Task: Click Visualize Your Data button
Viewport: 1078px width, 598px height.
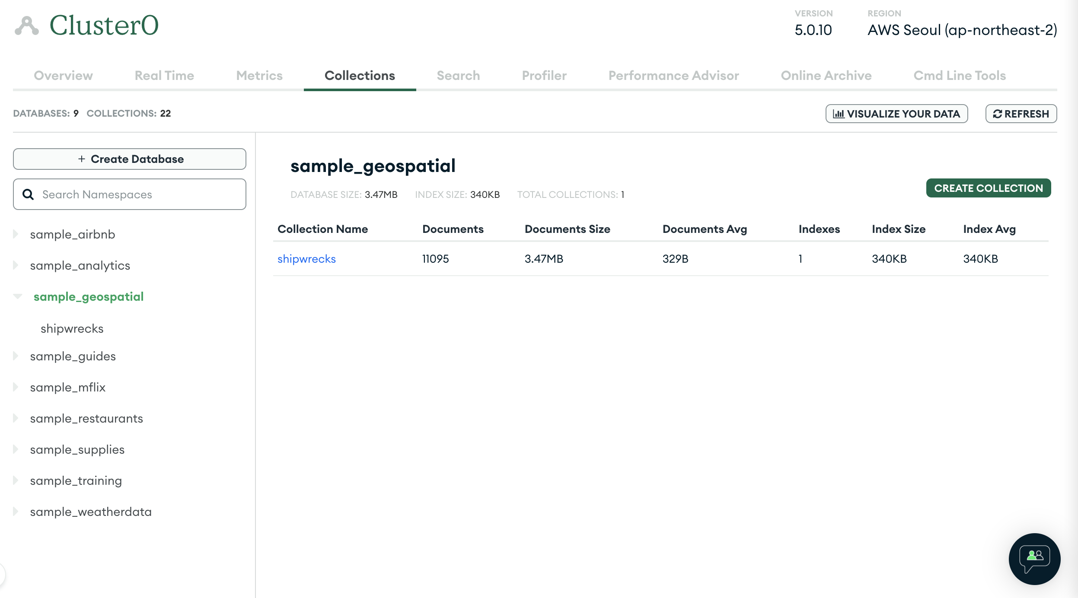Action: tap(896, 114)
